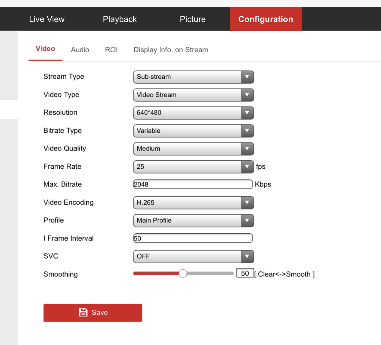Open the Bitrate Type dropdown
Screen dimensions: 381x345
[x=193, y=131]
